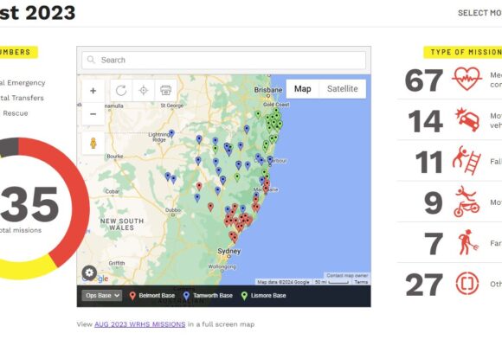
Task: Filter by Belmont Base legend label
Action: pyautogui.click(x=157, y=296)
